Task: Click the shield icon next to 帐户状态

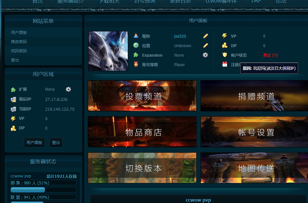Action: [224, 55]
